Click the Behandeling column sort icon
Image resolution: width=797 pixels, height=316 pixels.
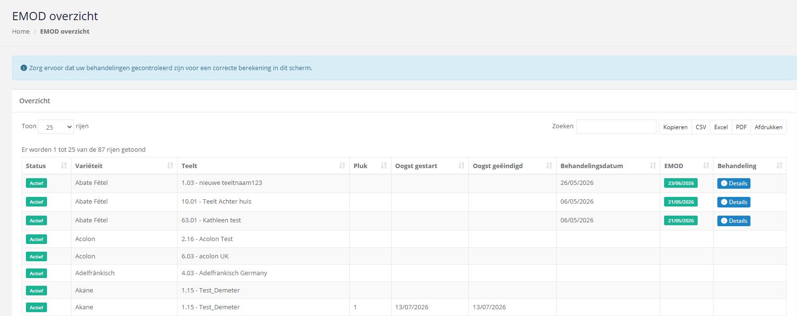click(779, 166)
